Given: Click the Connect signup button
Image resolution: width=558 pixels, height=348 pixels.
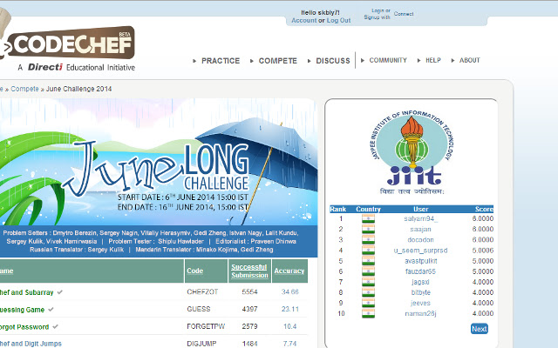Looking at the screenshot, I should click(x=404, y=14).
